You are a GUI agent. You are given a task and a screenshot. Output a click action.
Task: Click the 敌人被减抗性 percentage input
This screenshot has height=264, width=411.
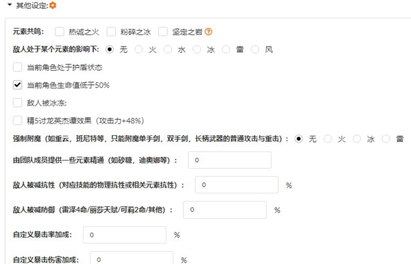coord(237,184)
